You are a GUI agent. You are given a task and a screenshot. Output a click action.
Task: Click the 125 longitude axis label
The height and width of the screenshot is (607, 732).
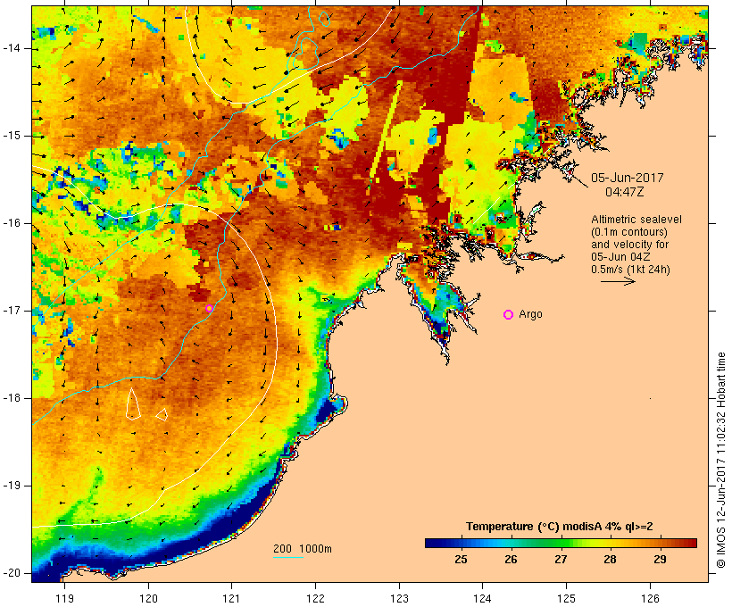click(567, 598)
